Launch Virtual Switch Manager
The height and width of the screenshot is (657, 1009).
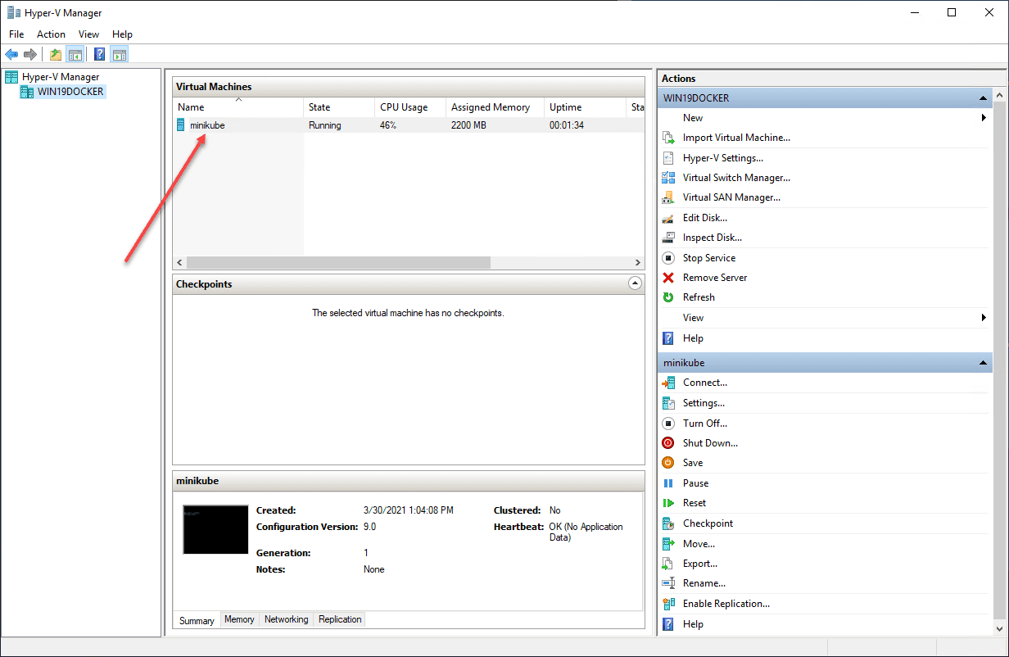pos(735,177)
